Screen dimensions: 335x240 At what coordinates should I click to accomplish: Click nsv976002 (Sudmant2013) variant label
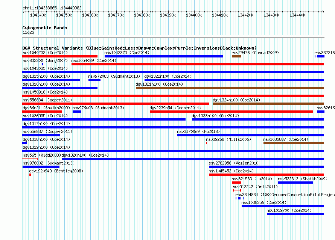click(x=49, y=163)
